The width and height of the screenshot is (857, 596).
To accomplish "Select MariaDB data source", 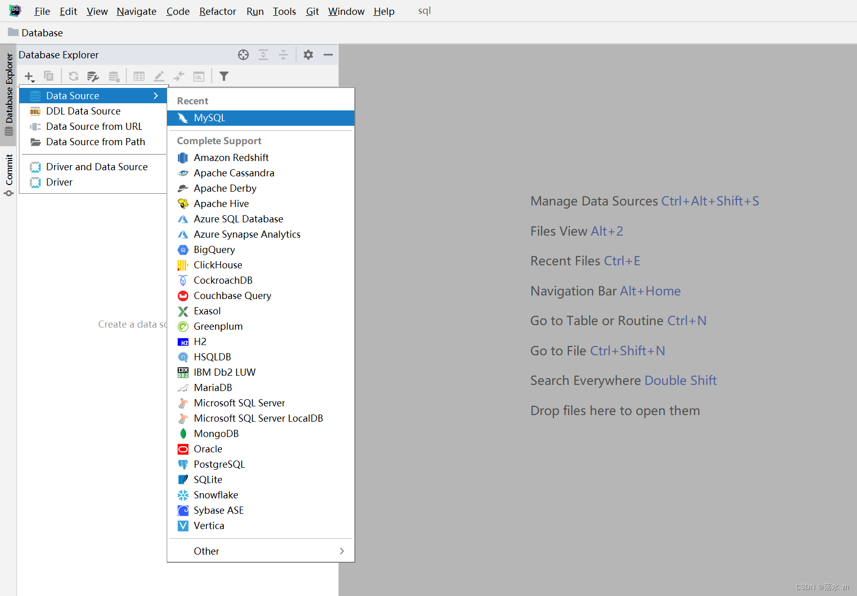I will [x=261, y=387].
